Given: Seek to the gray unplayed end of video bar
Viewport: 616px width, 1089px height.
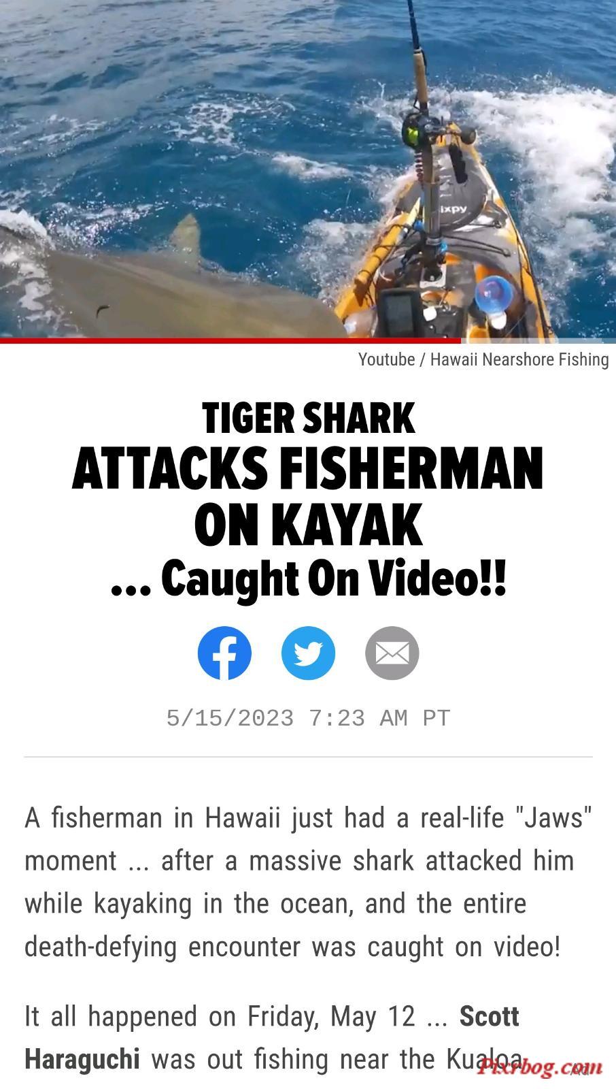Looking at the screenshot, I should (538, 340).
